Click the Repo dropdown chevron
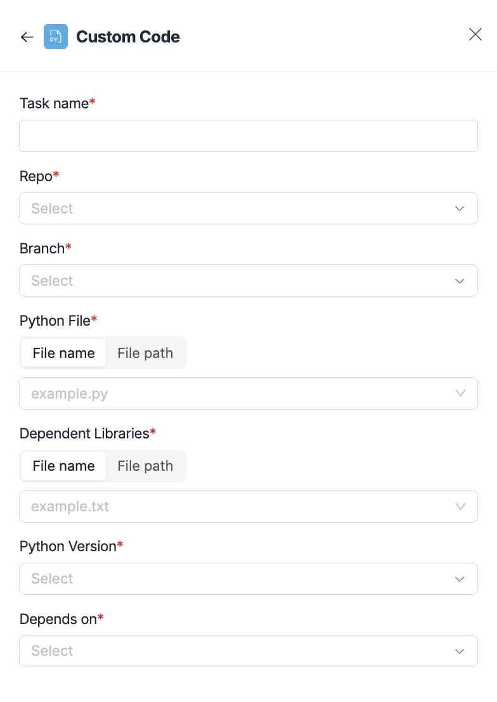497x702 pixels. pyautogui.click(x=459, y=208)
